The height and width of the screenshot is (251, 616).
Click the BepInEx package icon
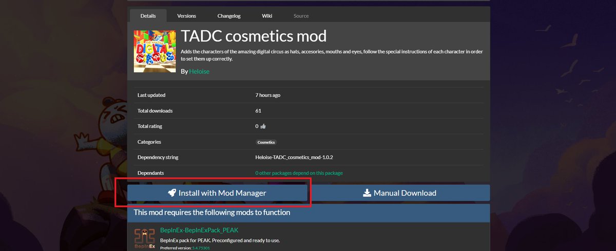144,239
